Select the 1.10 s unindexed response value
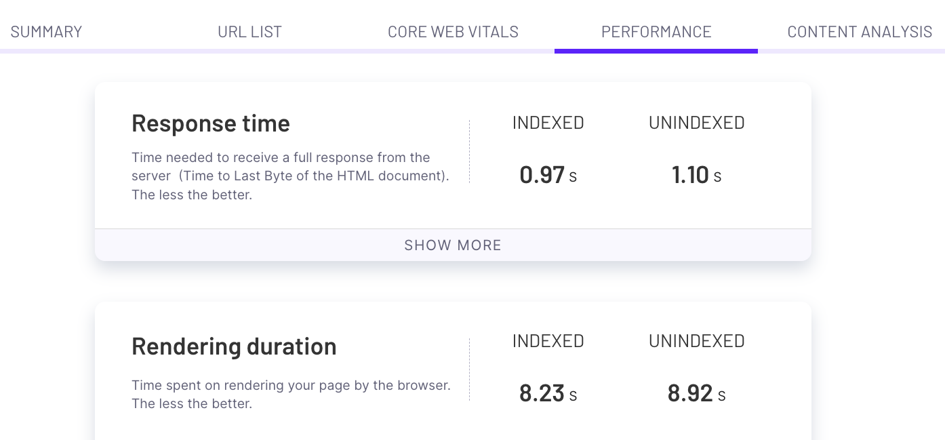This screenshot has height=440, width=945. pyautogui.click(x=696, y=175)
